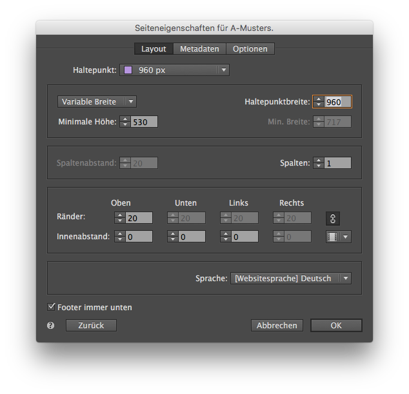Click the Innenabstand Links input field

click(245, 237)
